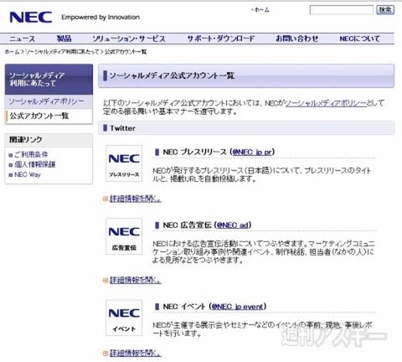Click the ソーシャルメディア利用にあたって sidebar header
Screen dimensions: 402x362
coord(49,80)
